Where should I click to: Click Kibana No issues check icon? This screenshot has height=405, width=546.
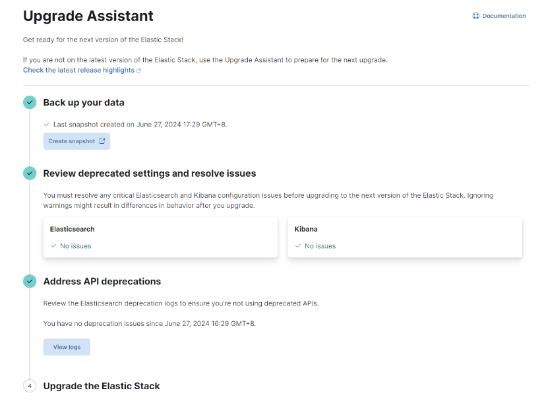[x=298, y=246]
